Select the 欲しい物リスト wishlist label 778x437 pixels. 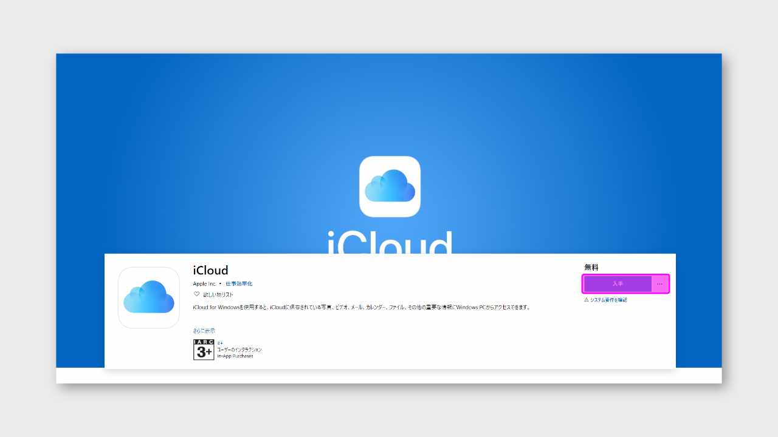tap(218, 294)
